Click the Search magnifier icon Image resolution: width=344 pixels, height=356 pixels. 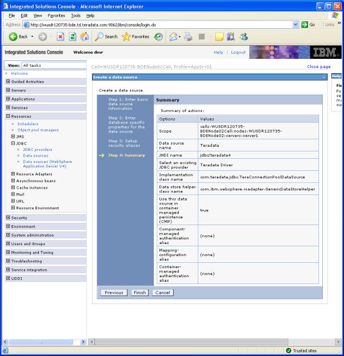[x=99, y=37]
